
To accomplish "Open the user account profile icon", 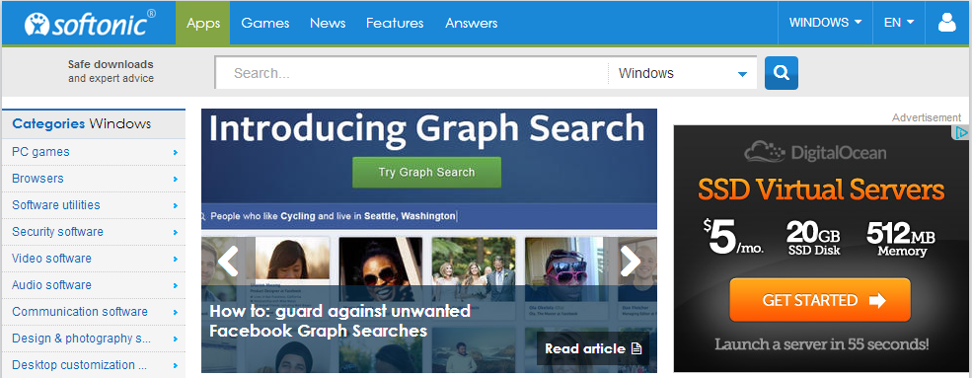I will click(x=946, y=23).
